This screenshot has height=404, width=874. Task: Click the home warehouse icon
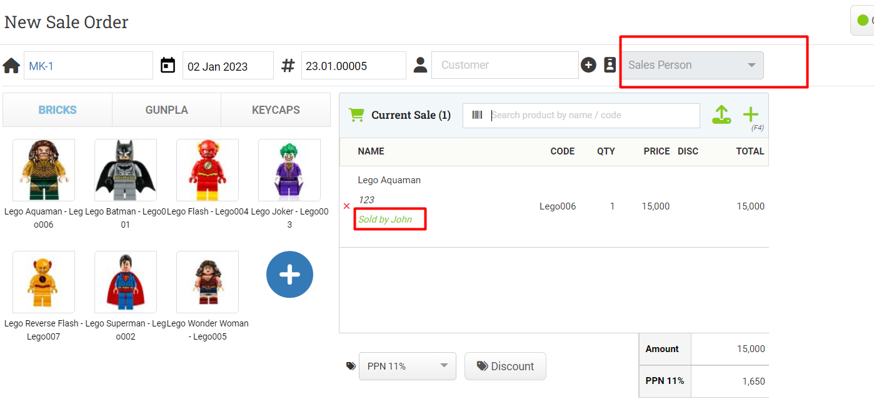point(11,66)
